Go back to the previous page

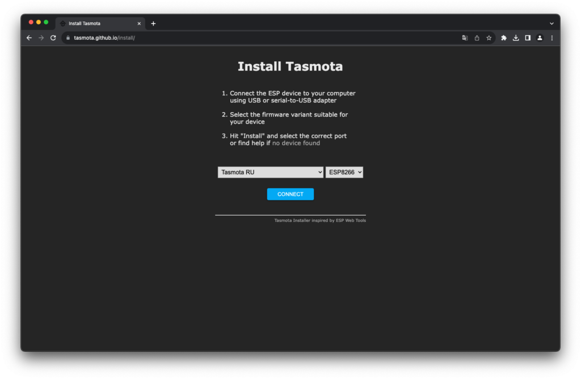tap(29, 38)
